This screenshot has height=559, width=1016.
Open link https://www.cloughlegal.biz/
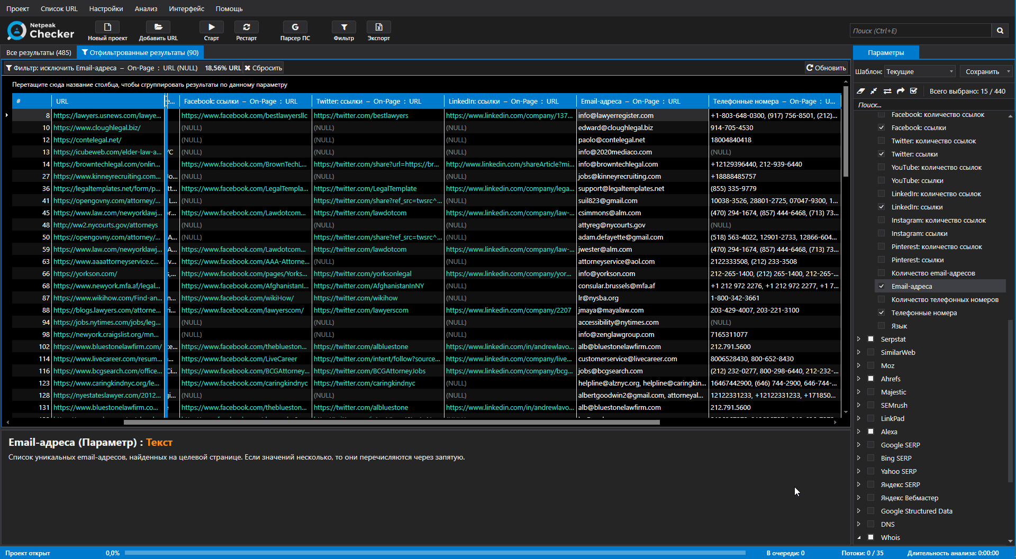(x=97, y=127)
